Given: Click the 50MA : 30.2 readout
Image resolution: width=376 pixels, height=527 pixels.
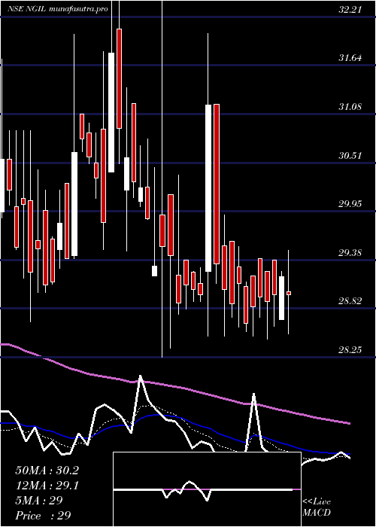Looking at the screenshot, I should pyautogui.click(x=47, y=471).
